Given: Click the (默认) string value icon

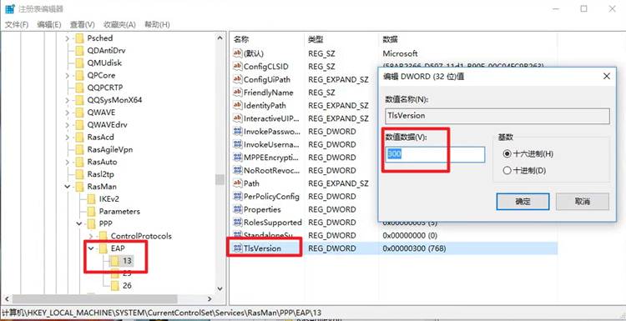Looking at the screenshot, I should click(x=238, y=53).
